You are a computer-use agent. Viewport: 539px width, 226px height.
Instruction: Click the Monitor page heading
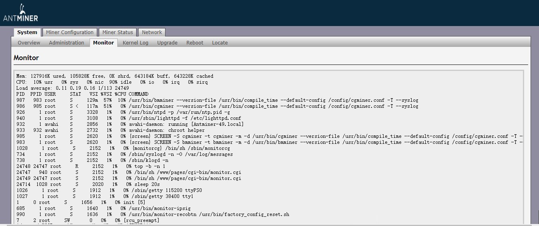[x=26, y=58]
